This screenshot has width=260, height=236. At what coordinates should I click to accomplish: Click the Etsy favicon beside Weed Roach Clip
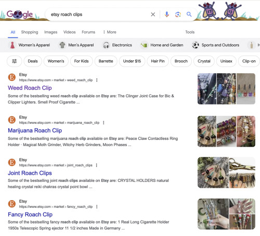(x=12, y=77)
